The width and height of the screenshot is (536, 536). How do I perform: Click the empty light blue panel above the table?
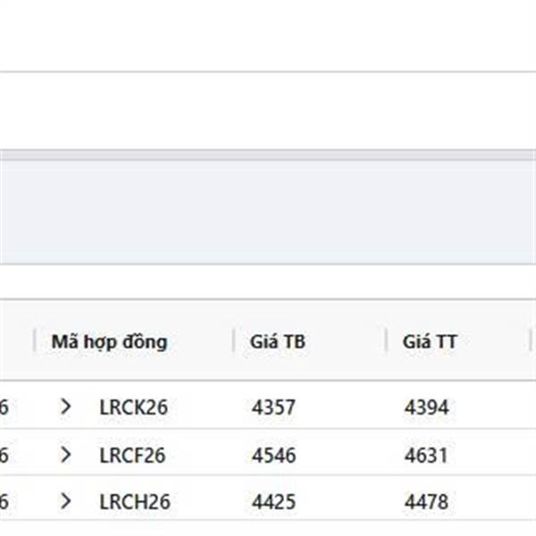tap(268, 211)
